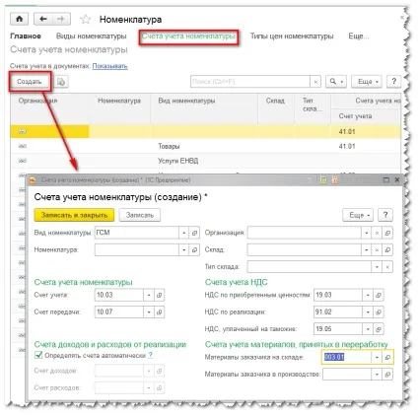Clear the Тип склада field
The width and height of the screenshot is (418, 415).
(387, 267)
